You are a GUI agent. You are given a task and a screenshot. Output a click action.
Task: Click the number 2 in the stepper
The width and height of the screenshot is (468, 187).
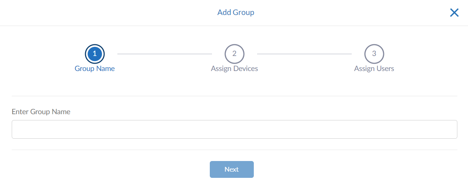coord(234,54)
